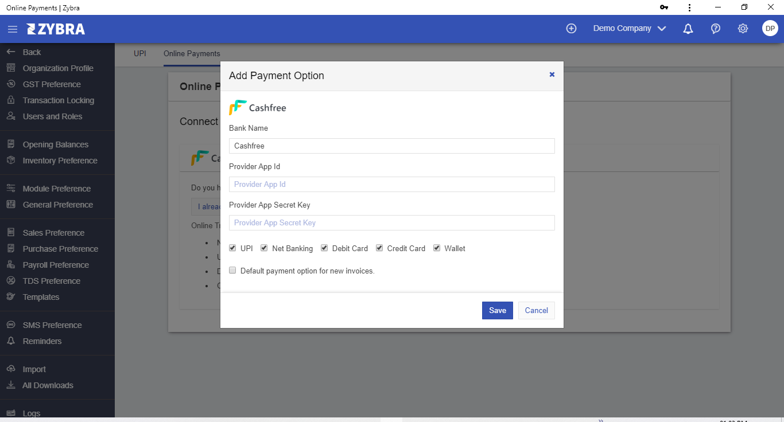Focus the Provider App Id field

[392, 184]
